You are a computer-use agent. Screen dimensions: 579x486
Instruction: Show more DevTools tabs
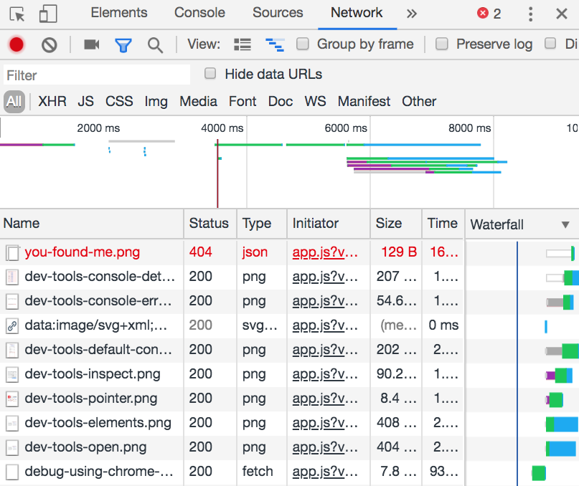411,14
